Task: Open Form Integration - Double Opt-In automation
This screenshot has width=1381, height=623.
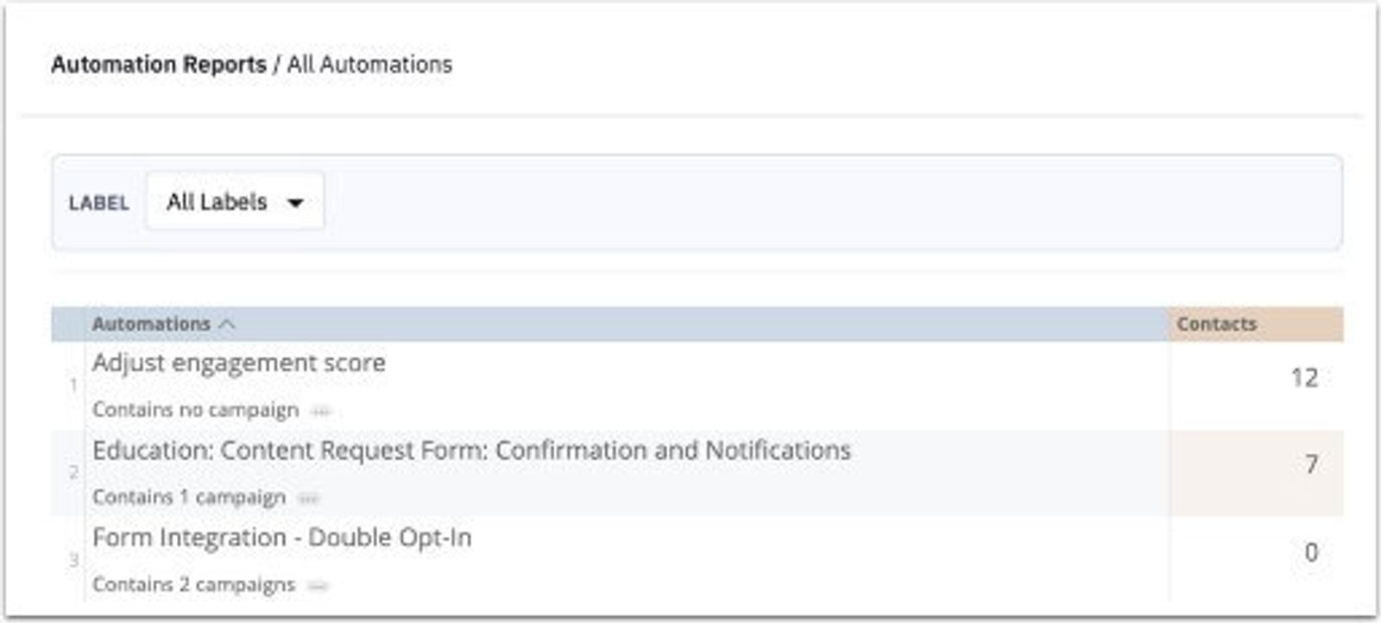Action: 281,538
